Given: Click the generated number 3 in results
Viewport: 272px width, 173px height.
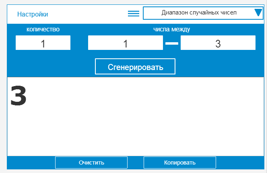Looking at the screenshot, I should pos(19,96).
